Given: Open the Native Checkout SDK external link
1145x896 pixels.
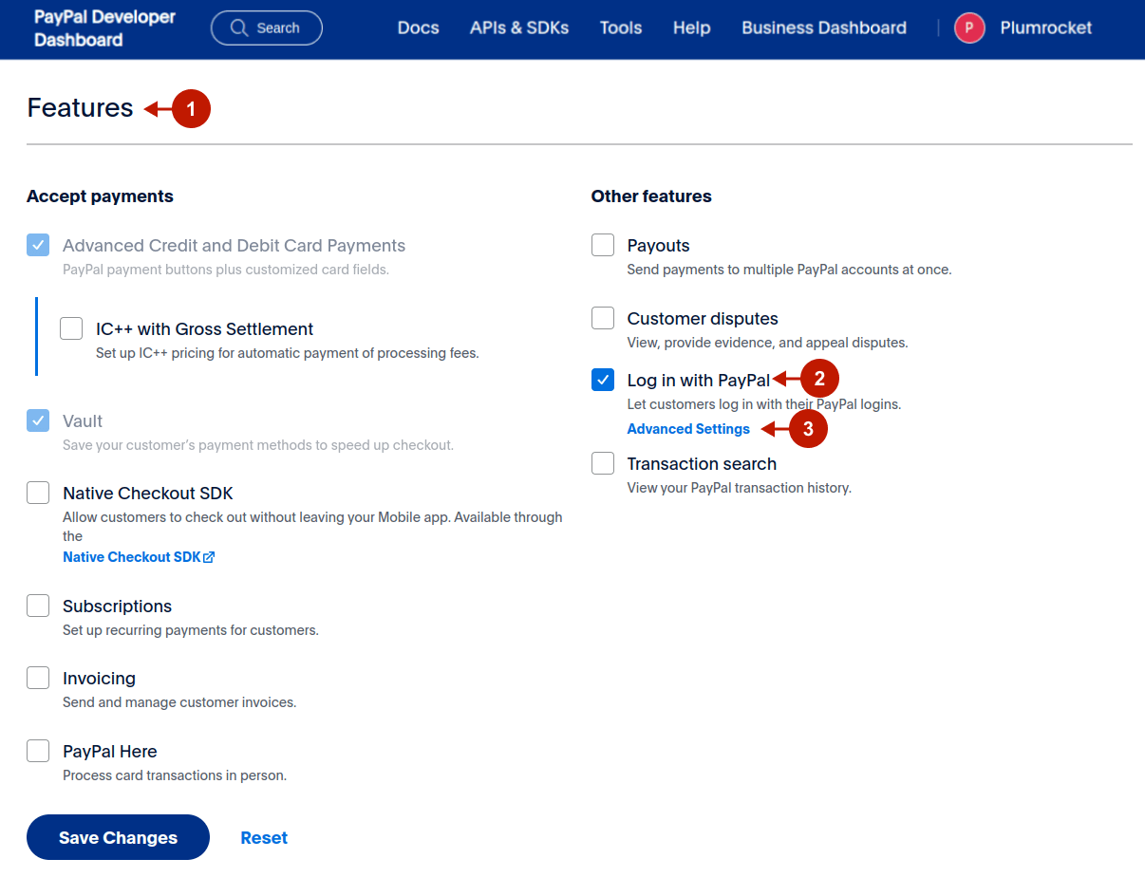Looking at the screenshot, I should point(139,557).
